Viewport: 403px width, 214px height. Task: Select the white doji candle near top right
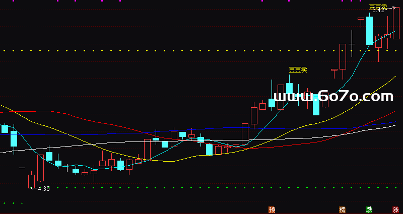pyautogui.click(x=352, y=44)
